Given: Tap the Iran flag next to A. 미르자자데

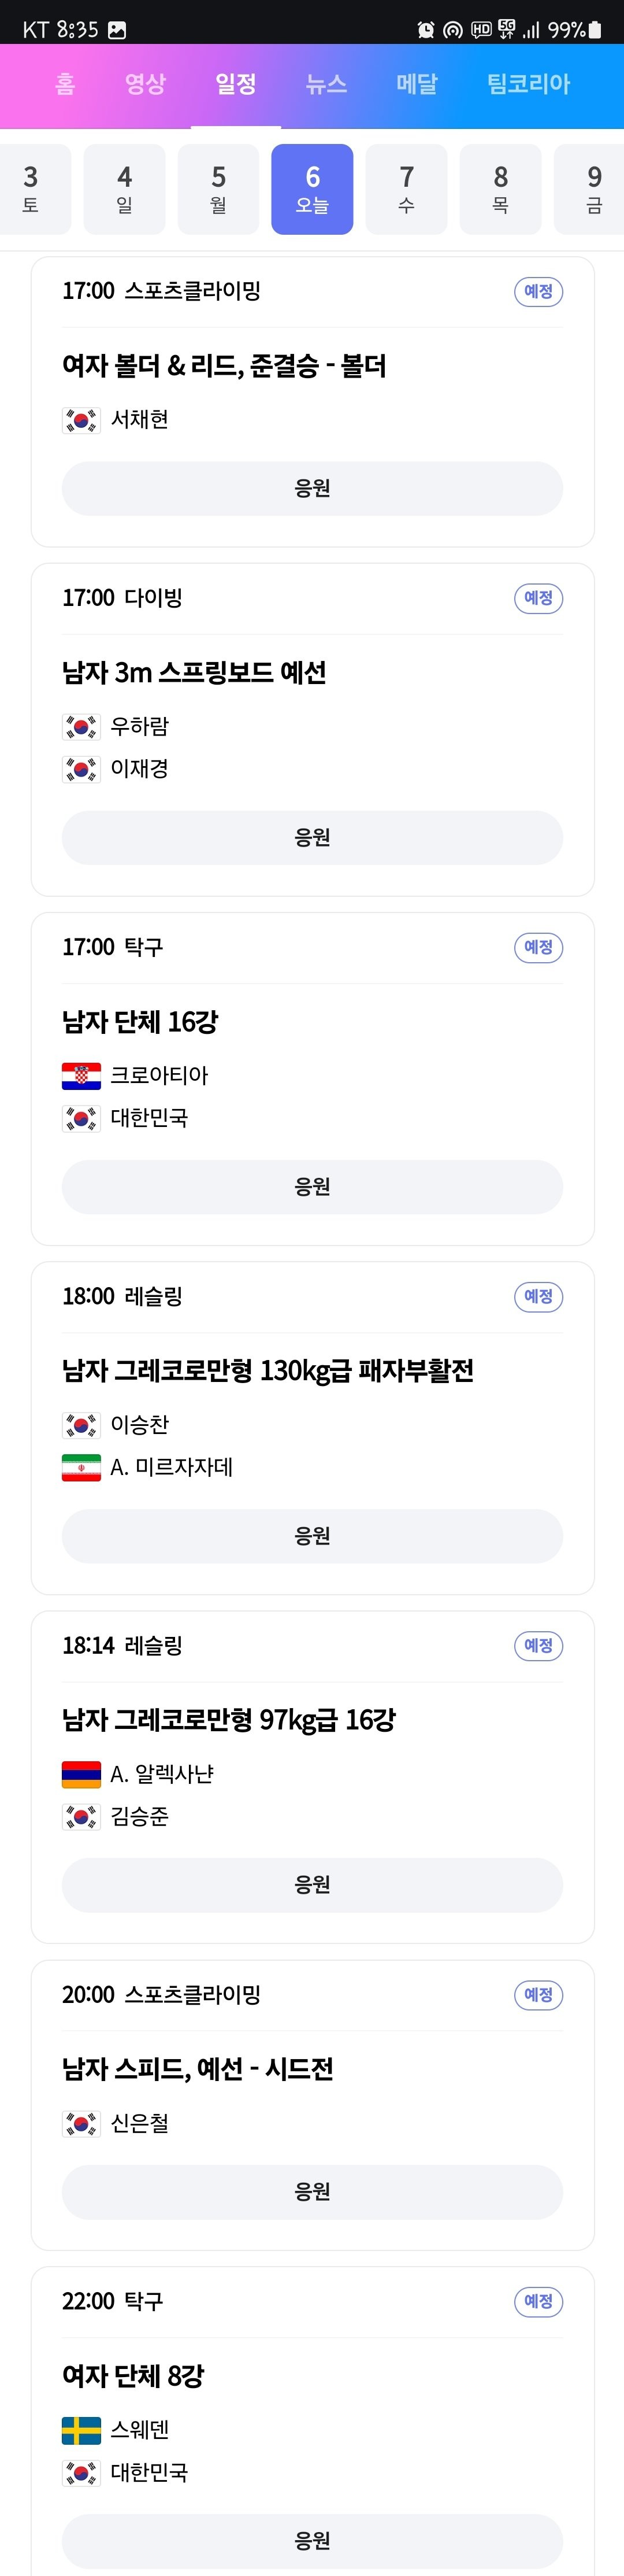Looking at the screenshot, I should click(x=81, y=1467).
